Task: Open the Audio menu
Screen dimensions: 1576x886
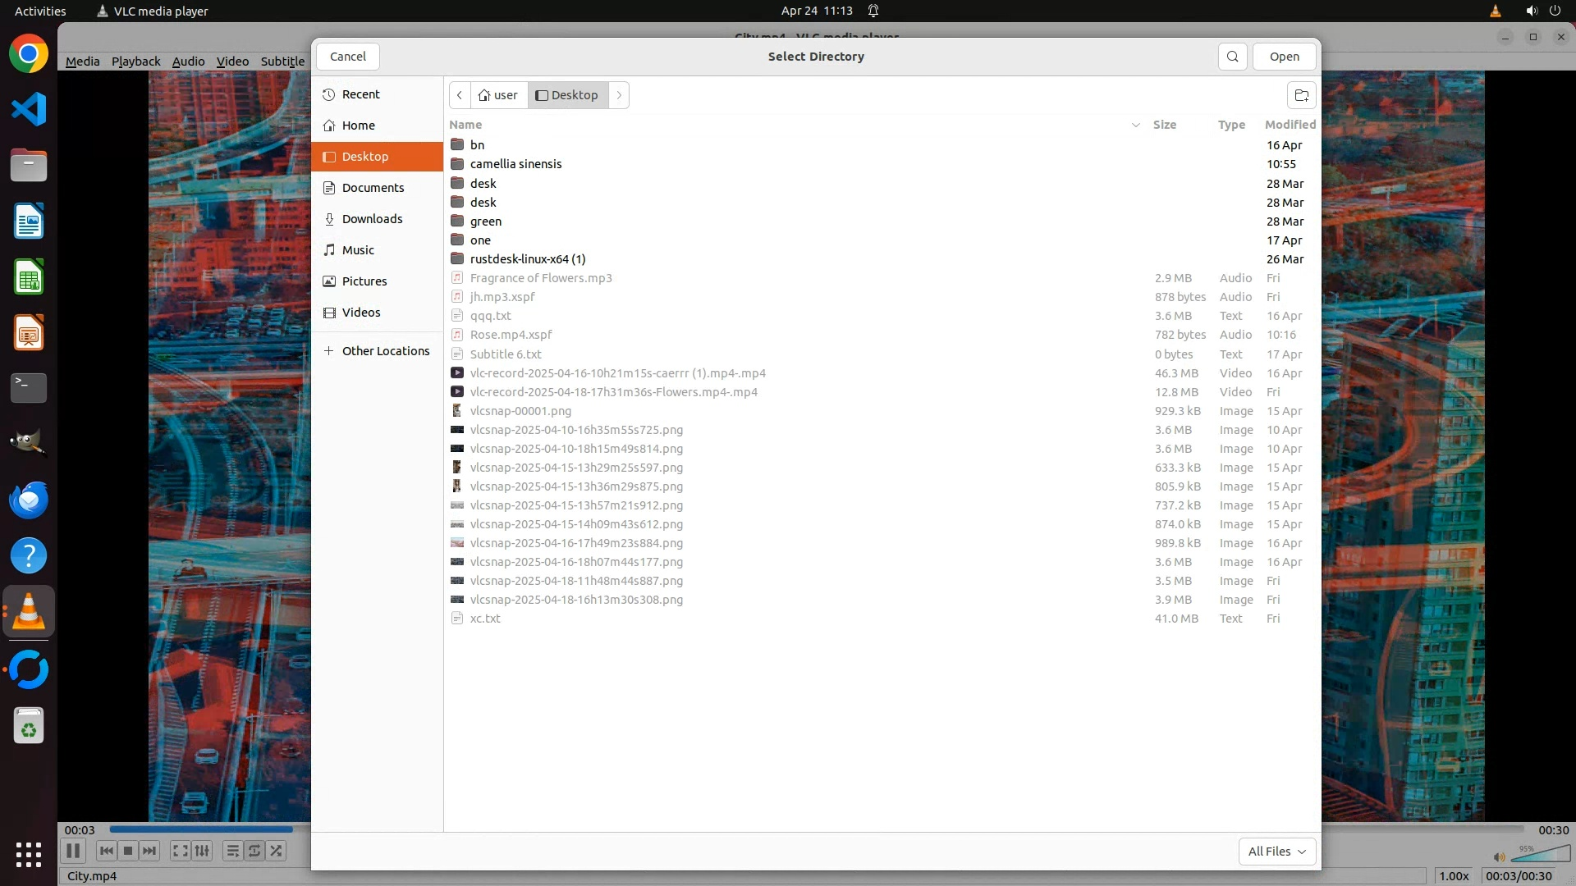Action: 188,62
